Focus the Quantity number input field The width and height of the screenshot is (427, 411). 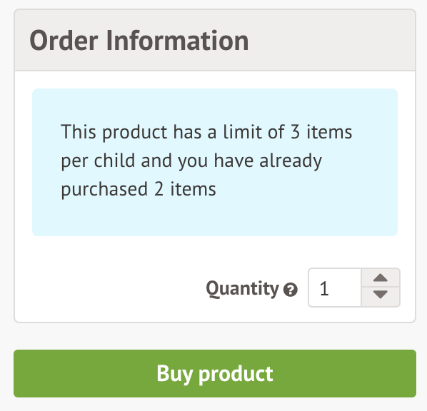[335, 288]
